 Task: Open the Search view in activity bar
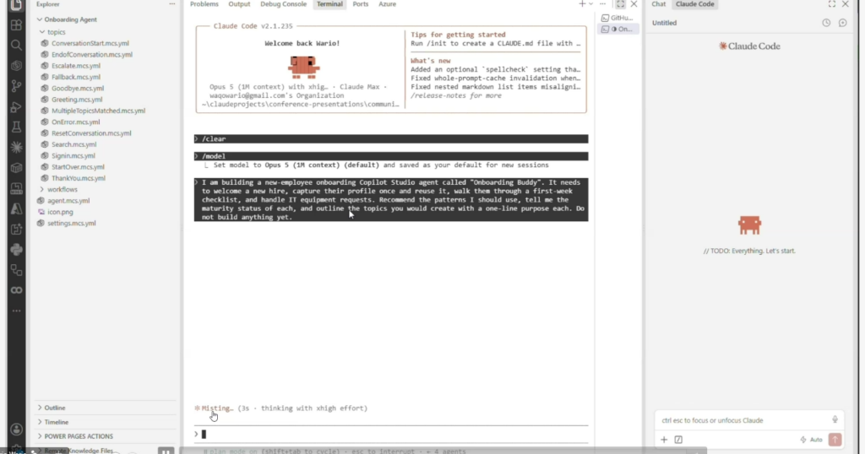tap(17, 46)
